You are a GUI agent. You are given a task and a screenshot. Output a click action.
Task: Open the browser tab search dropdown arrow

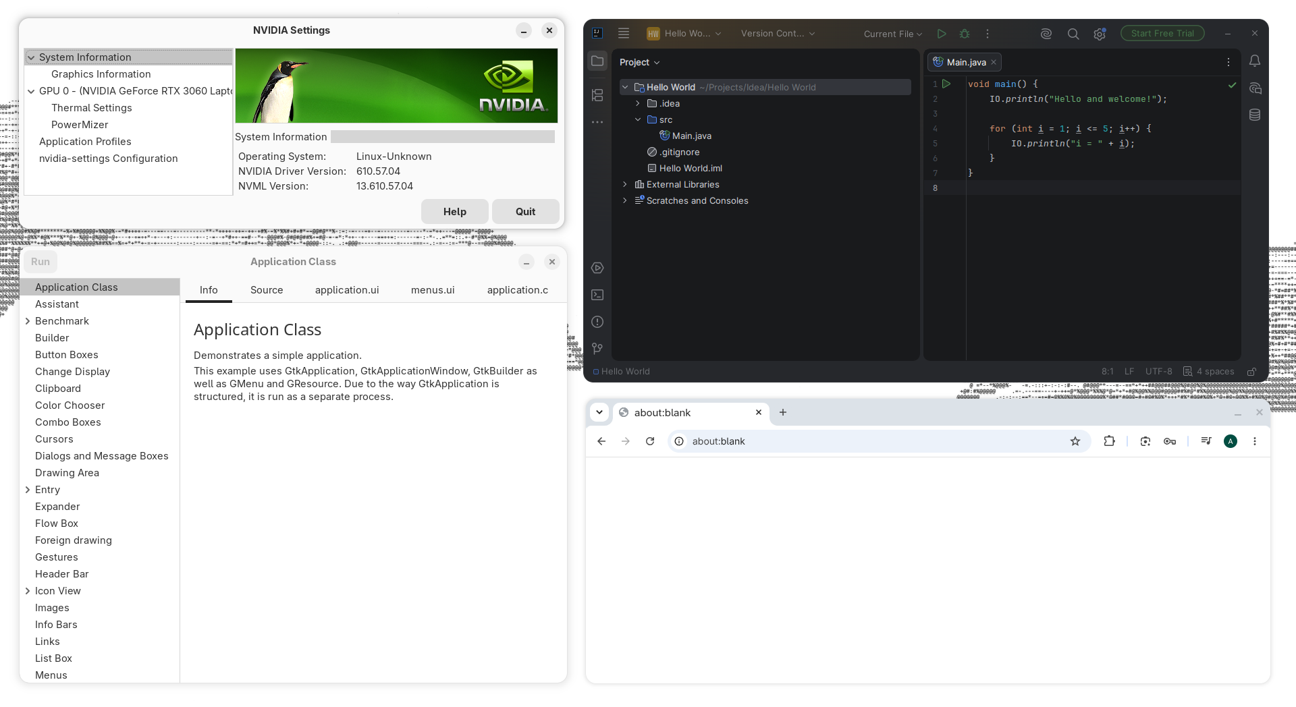[x=599, y=412]
